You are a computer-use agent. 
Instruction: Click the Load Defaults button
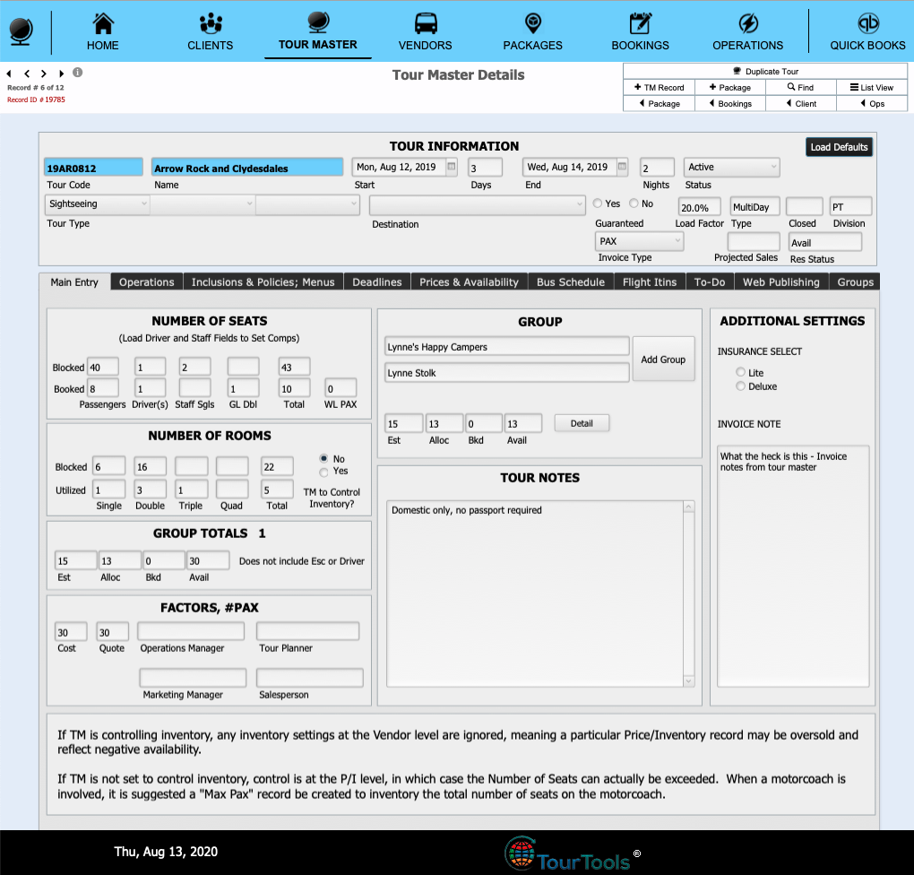tap(839, 147)
